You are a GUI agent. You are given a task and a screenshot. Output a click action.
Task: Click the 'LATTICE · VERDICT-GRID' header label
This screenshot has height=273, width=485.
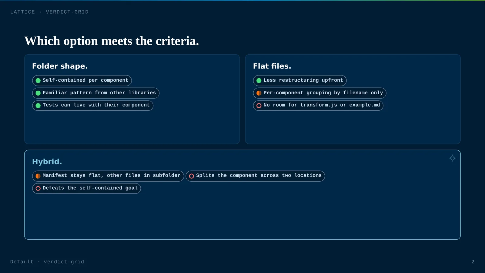[x=49, y=12]
